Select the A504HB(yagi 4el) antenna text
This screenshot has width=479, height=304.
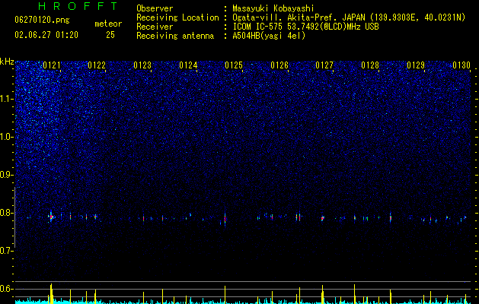coord(269,36)
